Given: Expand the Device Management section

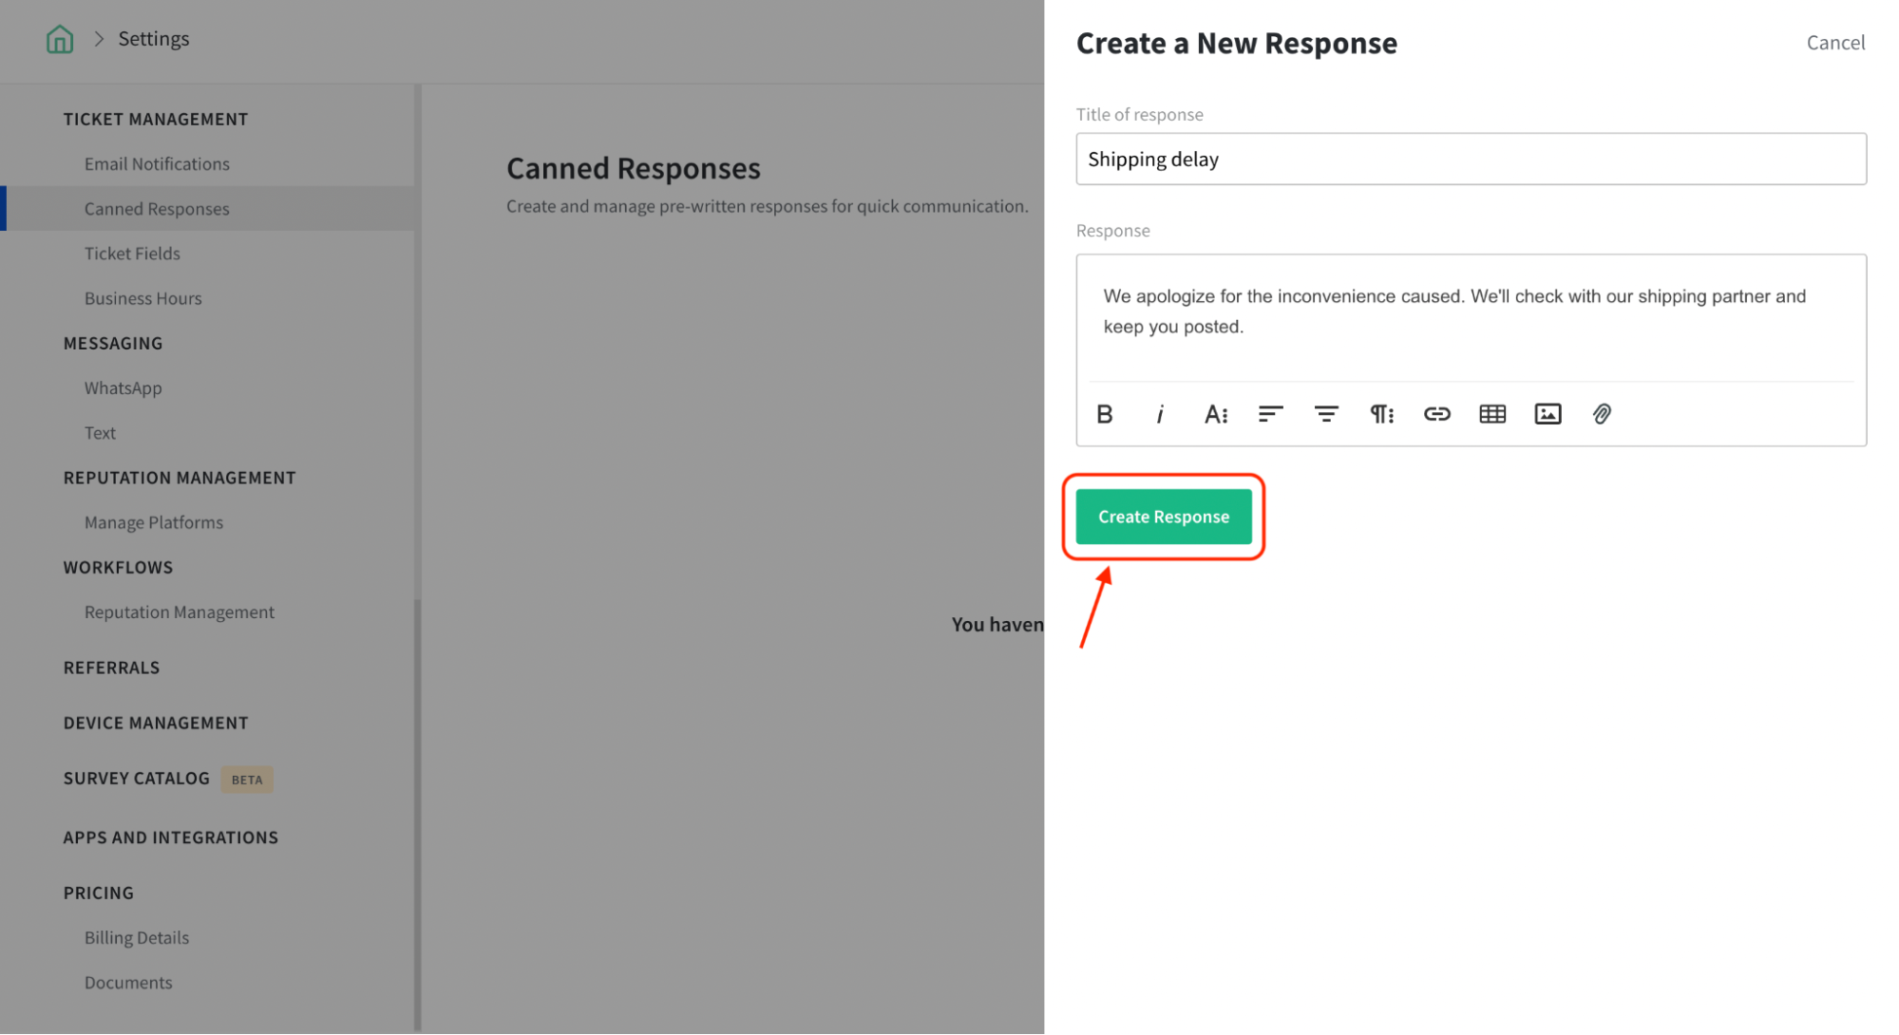Looking at the screenshot, I should tap(156, 723).
